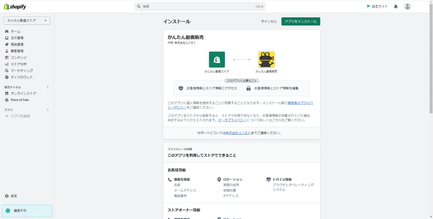
Task: Click the info icon in 譲渡不可 banner
Action: (x=8, y=211)
